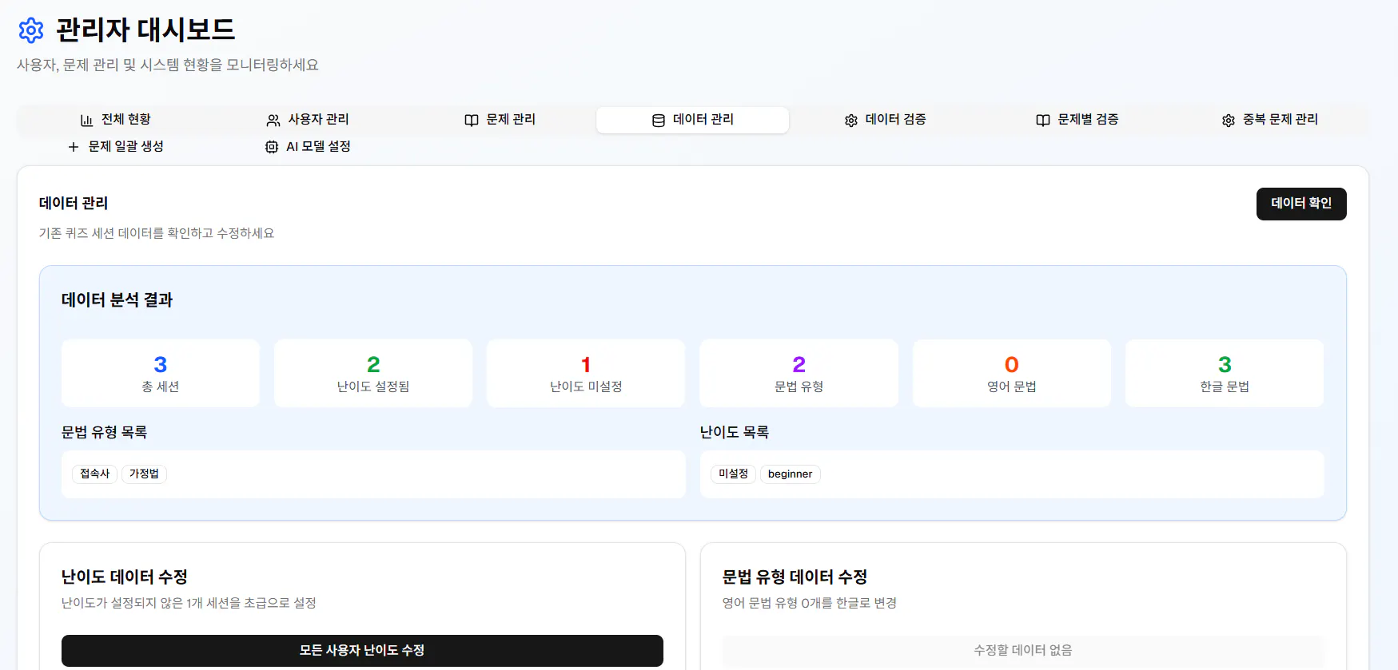Click the 총 세션 stat card
1398x670 pixels.
point(161,373)
